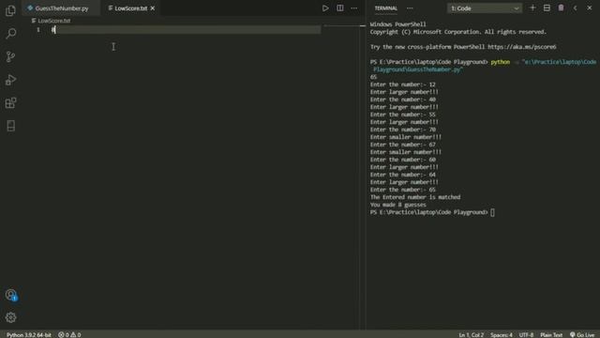The height and width of the screenshot is (338, 600).
Task: Open the Accounts menu icon
Action: (10, 294)
